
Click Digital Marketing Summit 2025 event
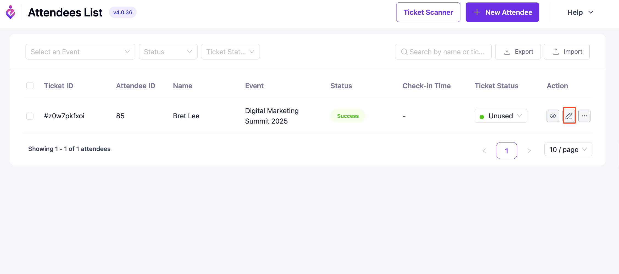[272, 116]
